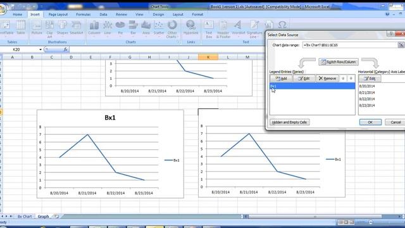The width and height of the screenshot is (405, 228).
Task: Confirm dialog with OK
Action: [370, 122]
